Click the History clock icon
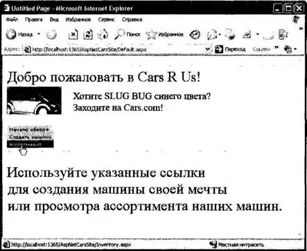 pos(195,35)
